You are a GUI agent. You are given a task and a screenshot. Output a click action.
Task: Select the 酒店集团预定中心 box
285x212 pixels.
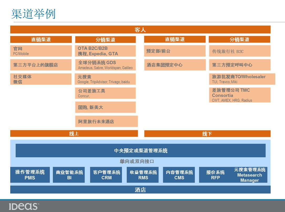coord(175,65)
